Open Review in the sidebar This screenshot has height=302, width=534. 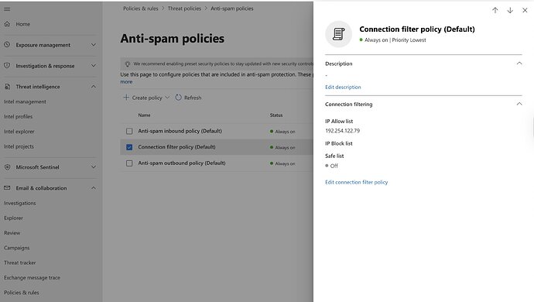click(x=12, y=233)
